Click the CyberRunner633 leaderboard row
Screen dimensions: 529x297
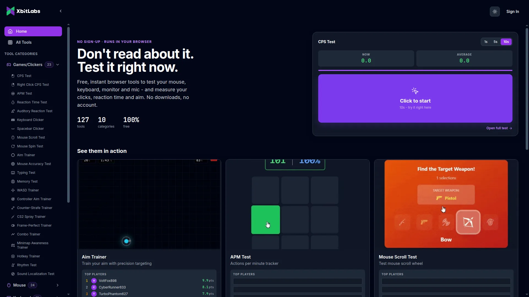[149, 287]
